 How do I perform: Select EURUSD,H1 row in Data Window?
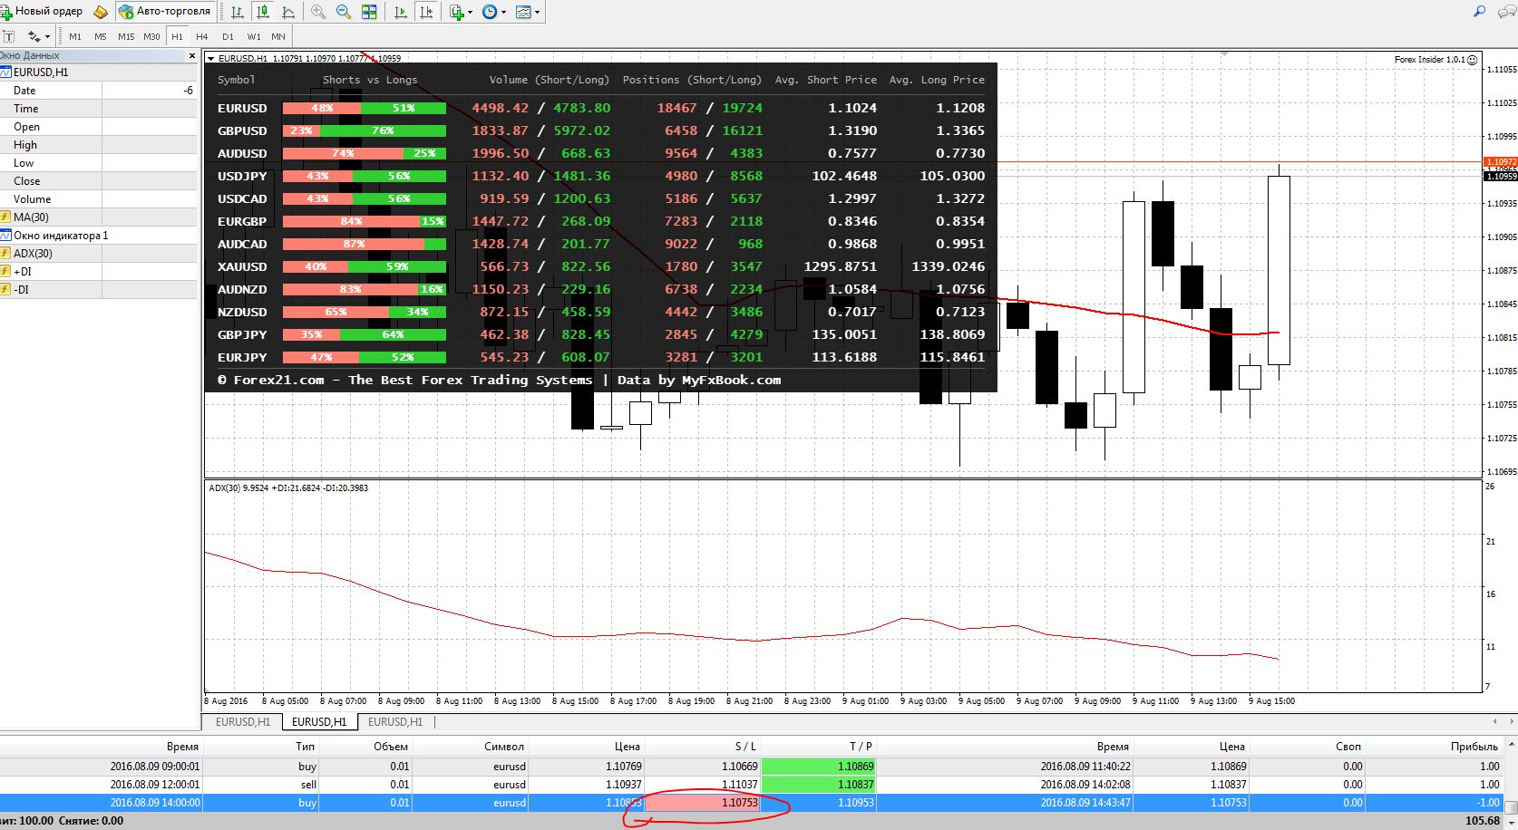click(x=99, y=72)
